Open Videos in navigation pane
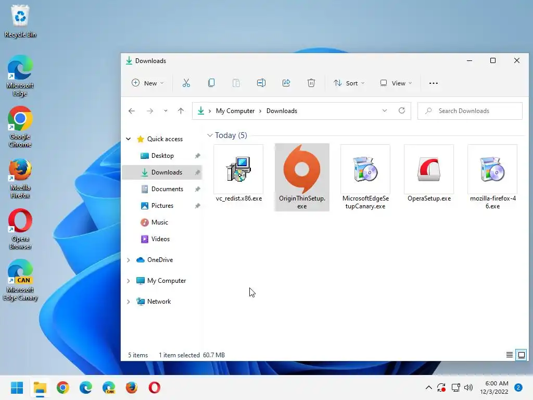 pyautogui.click(x=155, y=239)
